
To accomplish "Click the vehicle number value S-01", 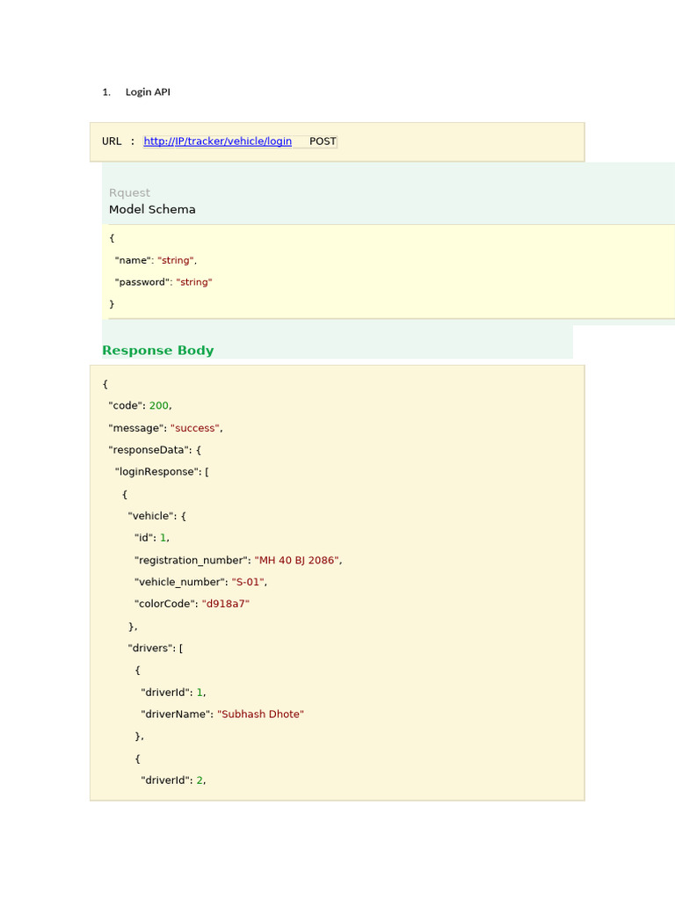I will pyautogui.click(x=248, y=582).
